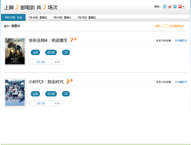Click 在线售票场次 legend label
Image resolution: width=191 pixels, height=145 pixels.
[177, 26]
